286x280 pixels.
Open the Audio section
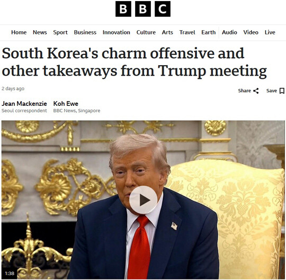tap(229, 32)
